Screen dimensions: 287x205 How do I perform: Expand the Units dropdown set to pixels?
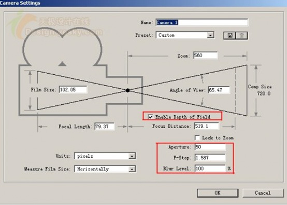point(105,156)
